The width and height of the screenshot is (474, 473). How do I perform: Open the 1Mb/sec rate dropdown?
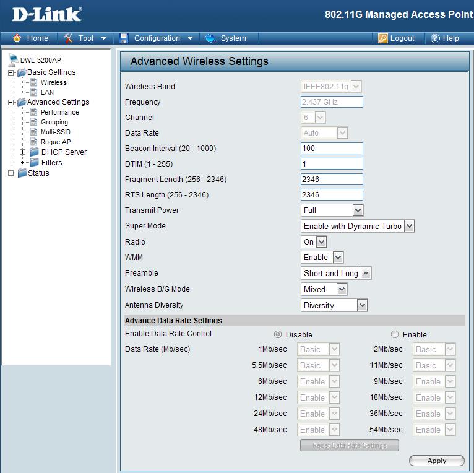pyautogui.click(x=318, y=349)
